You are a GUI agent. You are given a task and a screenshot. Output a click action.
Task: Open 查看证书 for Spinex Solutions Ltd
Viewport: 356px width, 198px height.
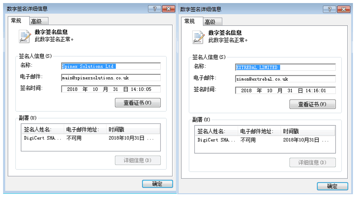(x=137, y=103)
